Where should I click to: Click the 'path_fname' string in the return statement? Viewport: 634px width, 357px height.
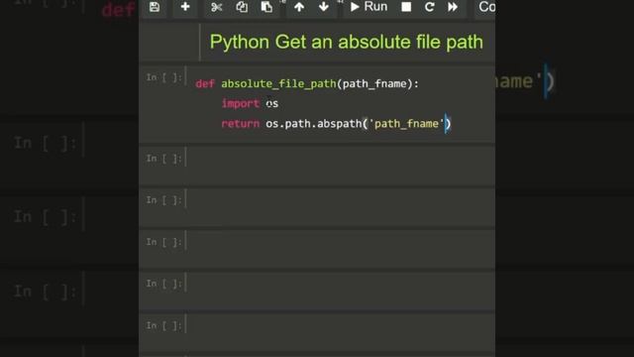point(407,123)
